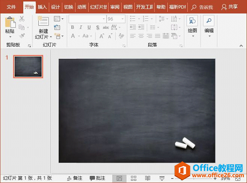Screen dimensions: 247x183
Task: Click the Decrease Indent icon
Action: tap(133, 27)
